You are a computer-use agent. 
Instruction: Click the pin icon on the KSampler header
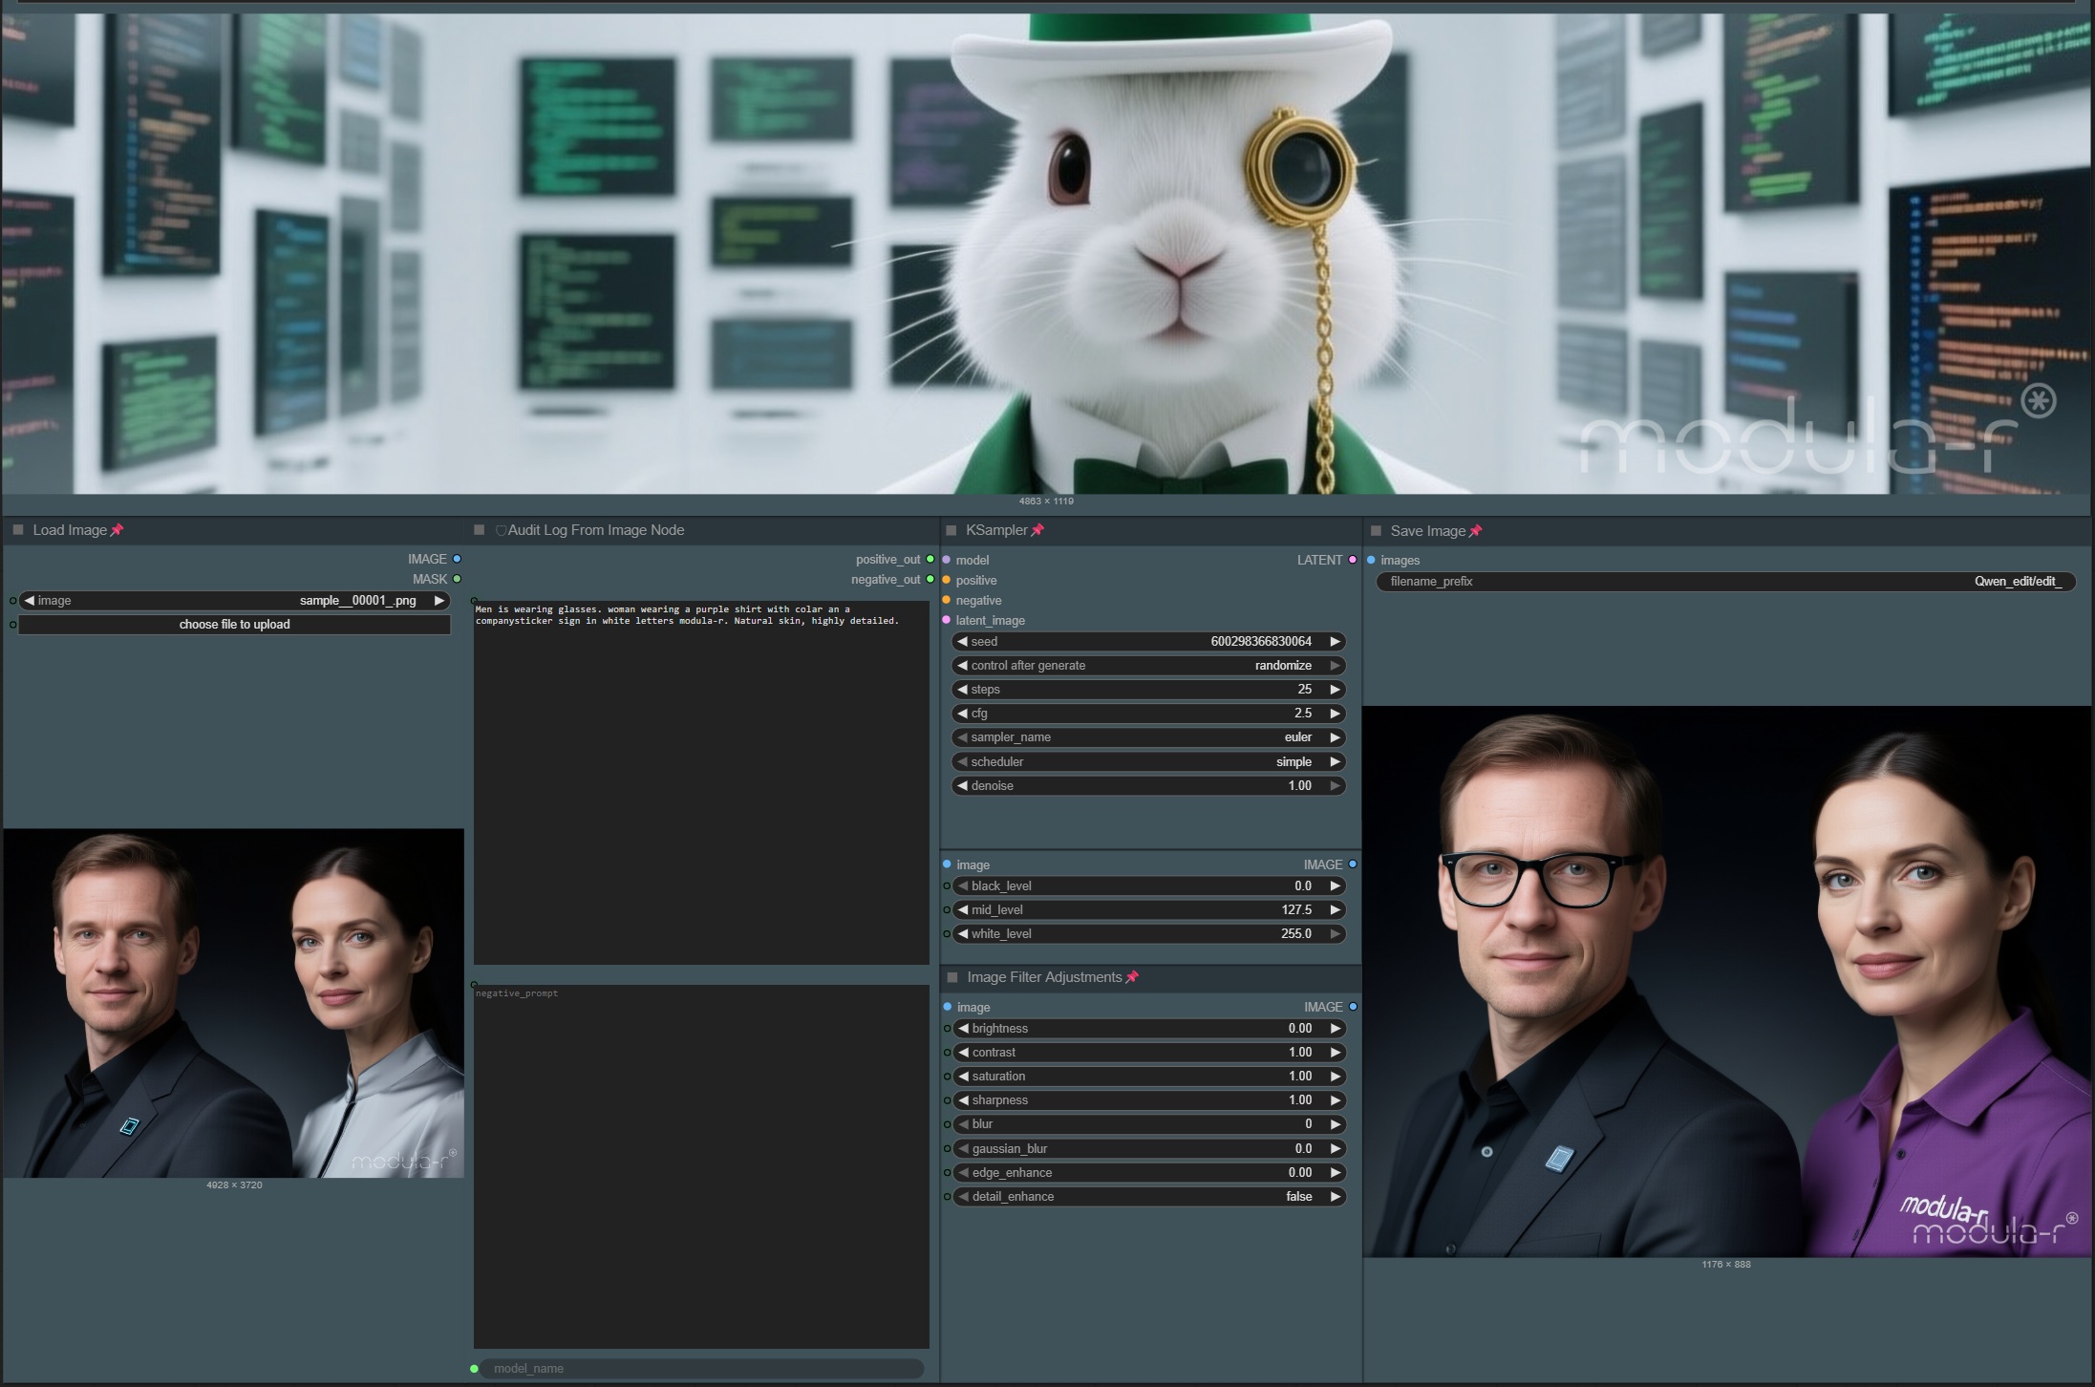[1038, 530]
